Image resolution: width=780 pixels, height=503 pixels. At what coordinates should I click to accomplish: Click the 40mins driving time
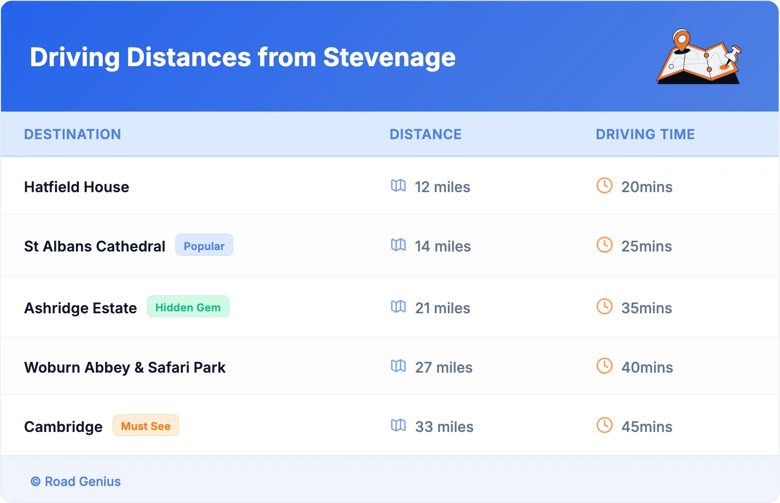pos(647,367)
